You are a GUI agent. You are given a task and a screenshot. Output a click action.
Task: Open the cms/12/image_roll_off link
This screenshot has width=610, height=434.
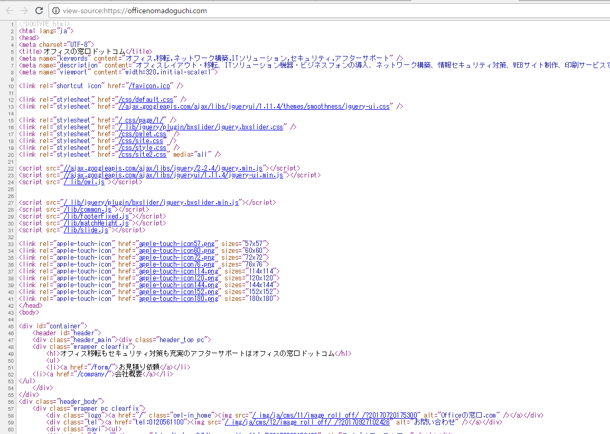coord(307,422)
